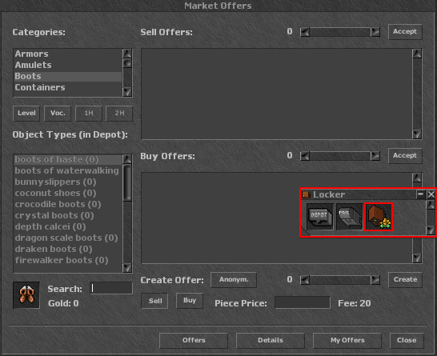Click Object Types list scroll down arrow

coord(127,268)
